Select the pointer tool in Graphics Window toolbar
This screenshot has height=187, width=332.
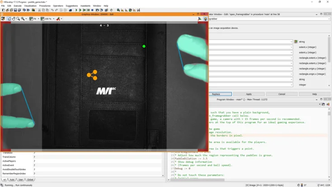click(x=9, y=19)
